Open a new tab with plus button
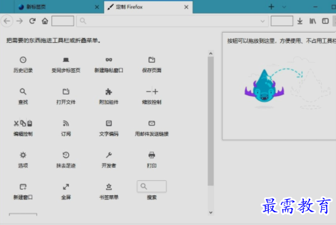This screenshot has height=225, width=336. coord(271,7)
